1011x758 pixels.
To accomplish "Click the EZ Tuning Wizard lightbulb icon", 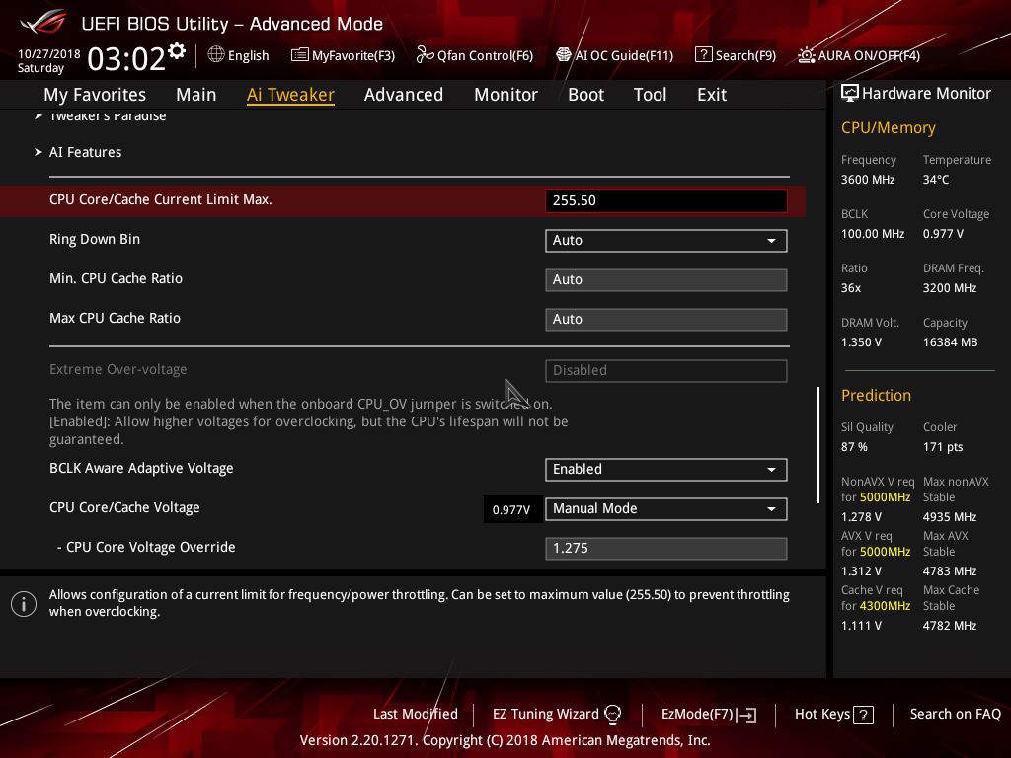I will [x=612, y=715].
